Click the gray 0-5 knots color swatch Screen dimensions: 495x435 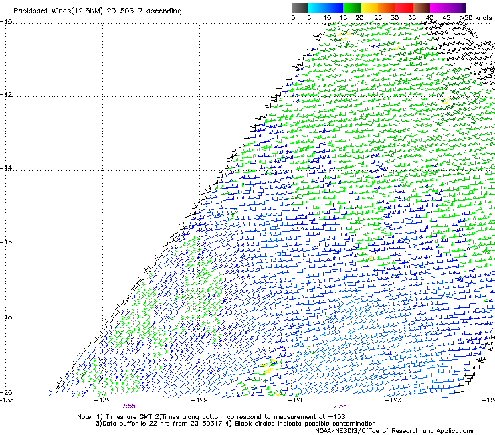[300, 8]
